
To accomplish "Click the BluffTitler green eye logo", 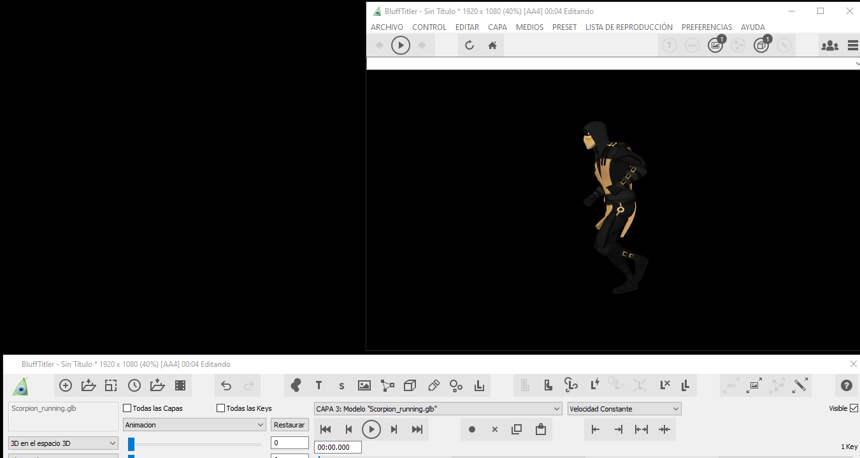I will pos(21,386).
